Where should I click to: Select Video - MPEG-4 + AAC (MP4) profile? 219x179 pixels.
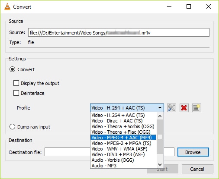click(123, 138)
